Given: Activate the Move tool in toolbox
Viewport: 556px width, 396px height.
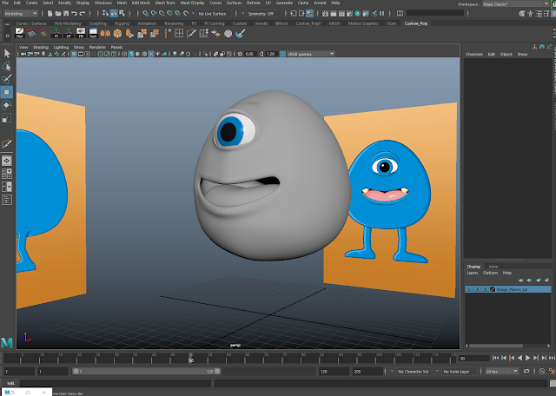Looking at the screenshot, I should pyautogui.click(x=7, y=92).
